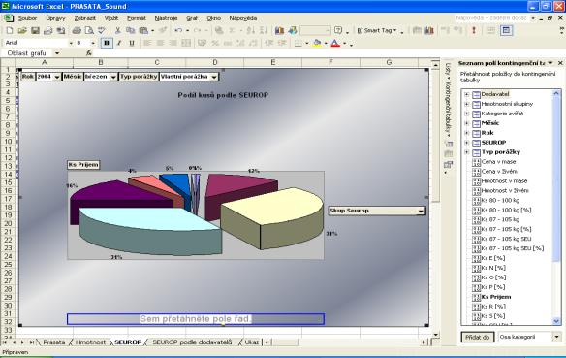The image size is (566, 358).
Task: Click the Save disk icon in toolbar
Action: point(35,31)
